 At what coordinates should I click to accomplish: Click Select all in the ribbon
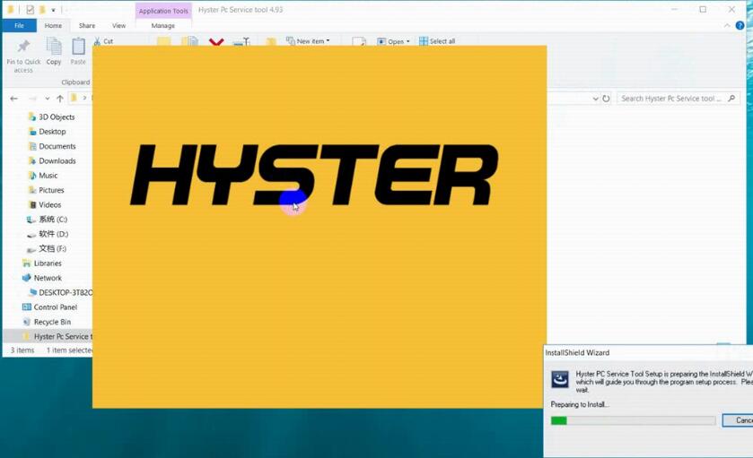pyautogui.click(x=437, y=41)
